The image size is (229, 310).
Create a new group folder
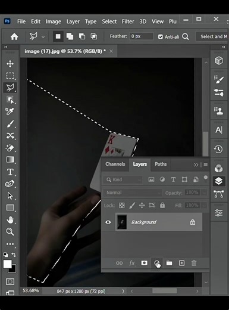(169, 263)
